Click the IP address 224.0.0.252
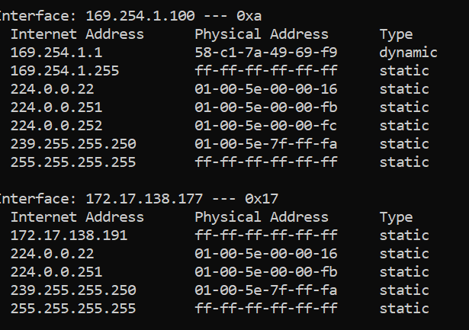 click(x=56, y=126)
